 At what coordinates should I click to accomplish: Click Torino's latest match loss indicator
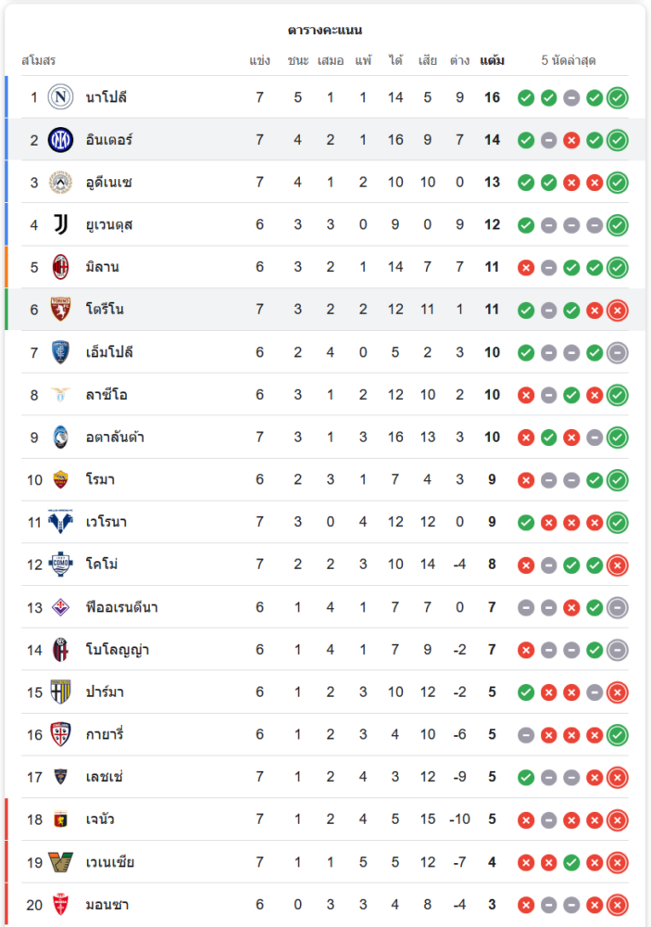click(618, 310)
